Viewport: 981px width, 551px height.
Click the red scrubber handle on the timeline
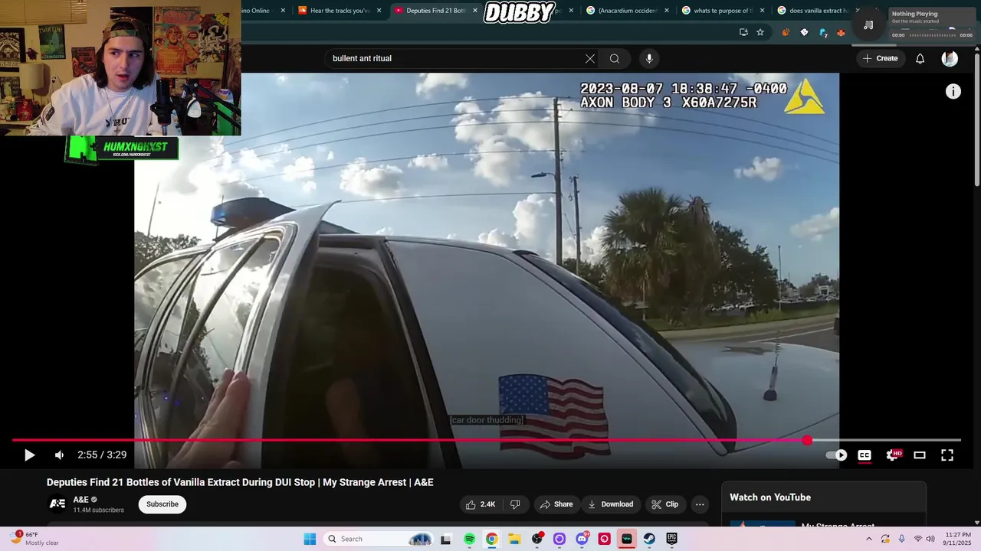[807, 440]
